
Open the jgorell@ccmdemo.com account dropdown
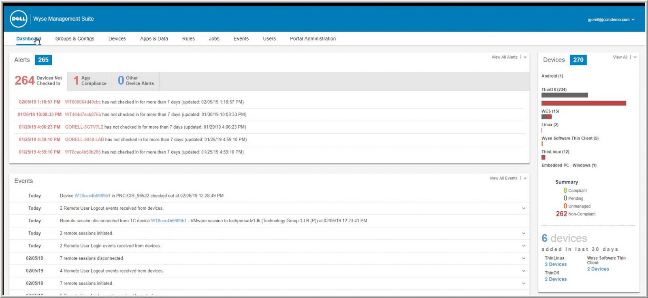click(611, 19)
